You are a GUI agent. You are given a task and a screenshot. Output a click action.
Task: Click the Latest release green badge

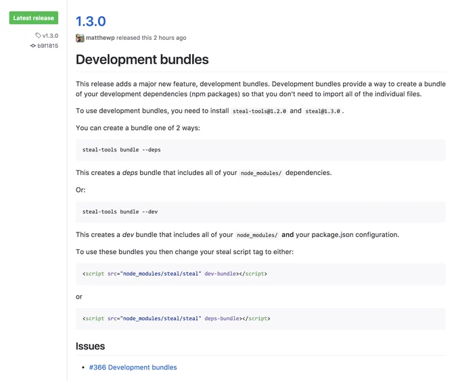(x=34, y=18)
